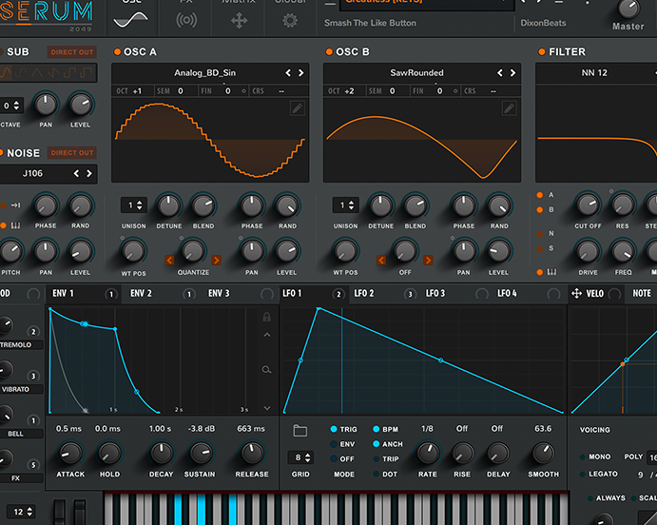Image resolution: width=657 pixels, height=525 pixels.
Task: Click the SUB Direct Out button
Action: click(72, 52)
